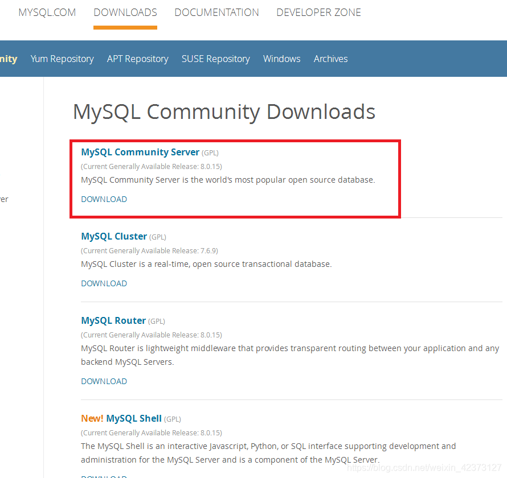
Task: Open the MYSQL.COM top navigation tab
Action: point(47,13)
